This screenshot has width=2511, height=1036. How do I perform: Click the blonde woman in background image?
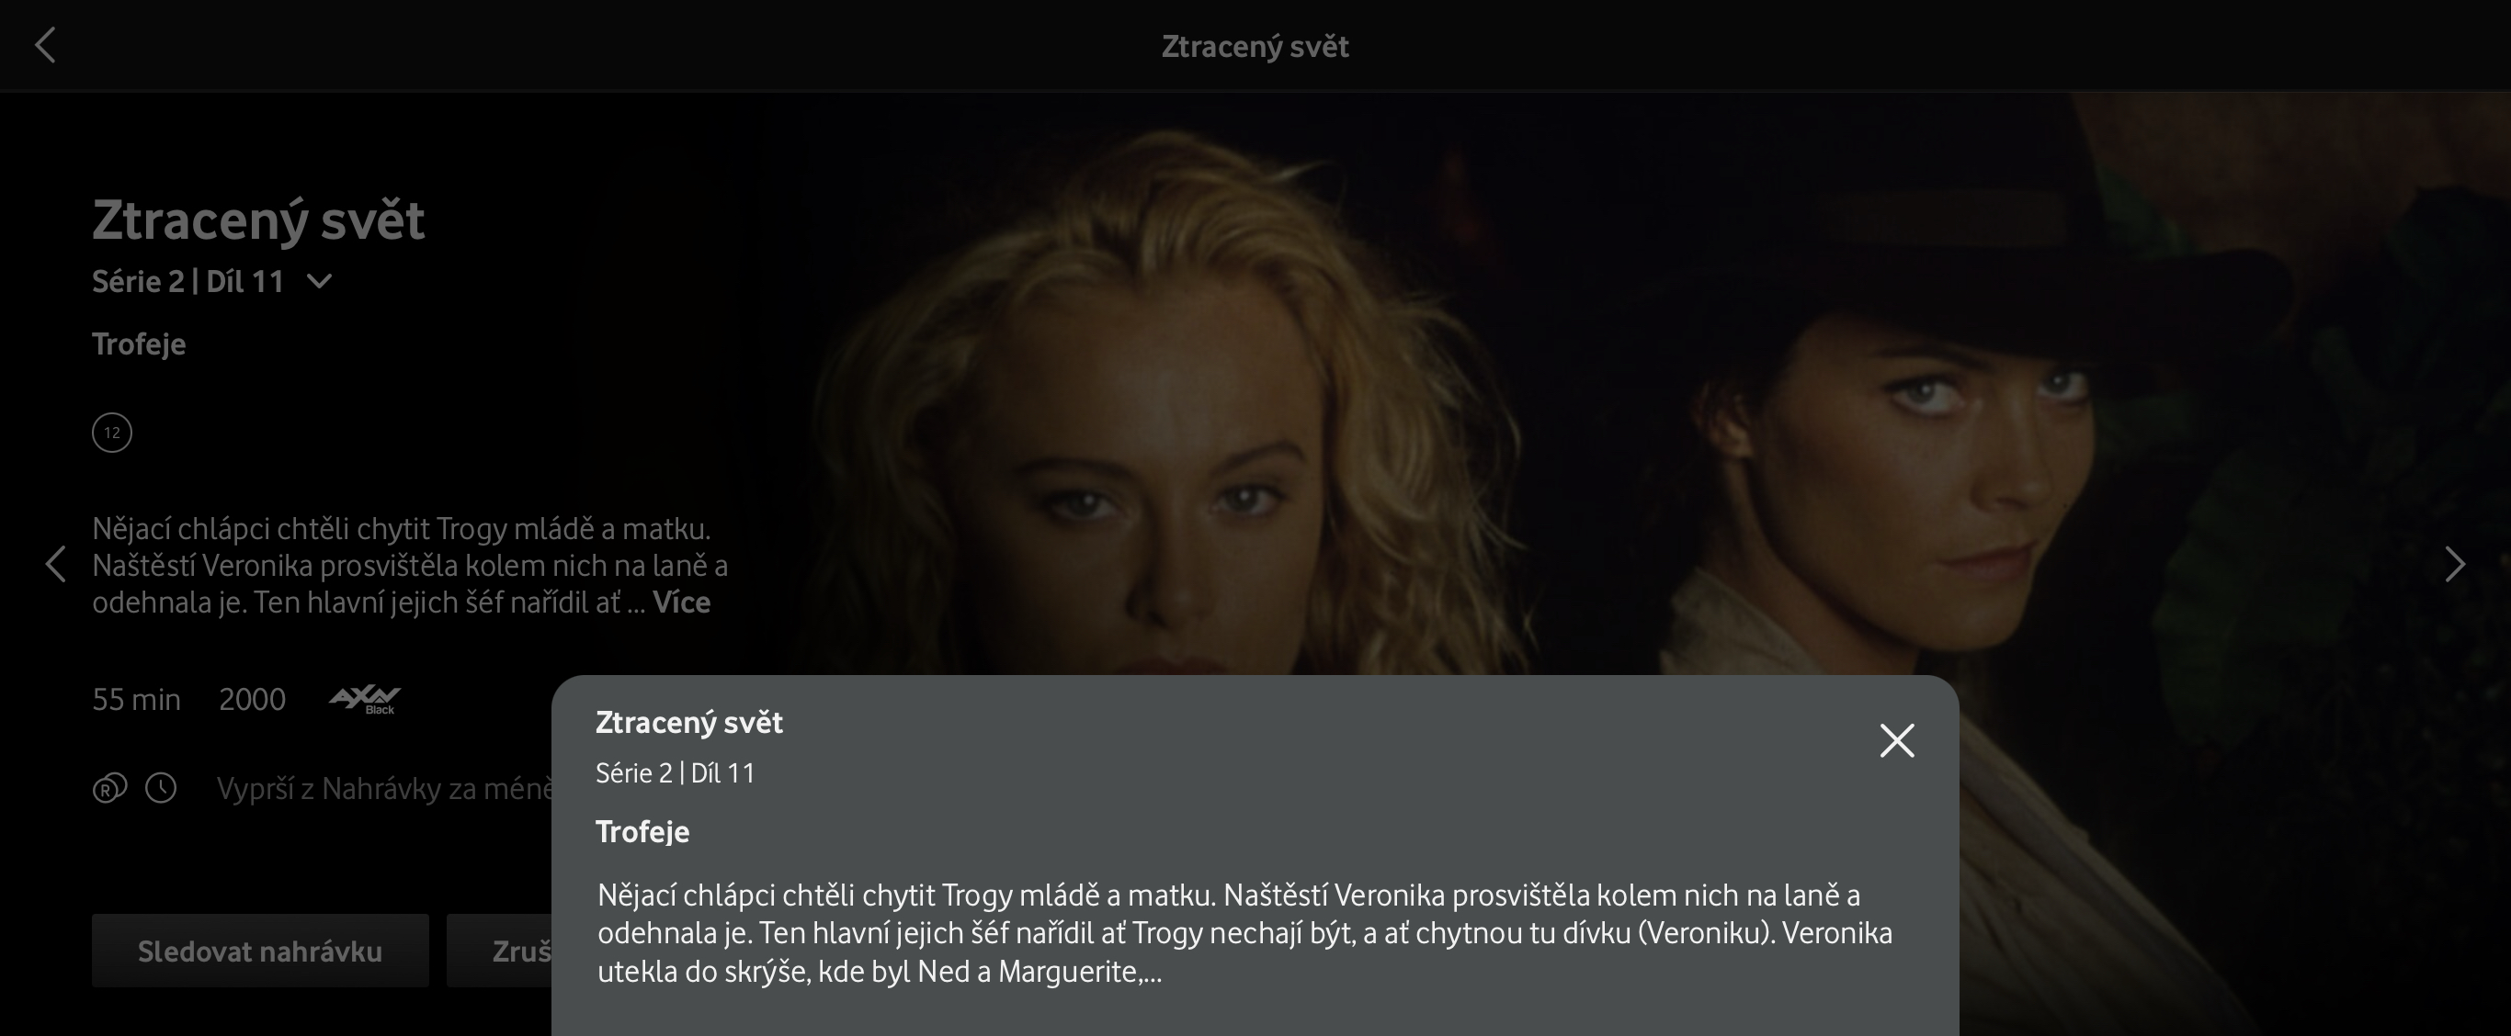[1170, 409]
